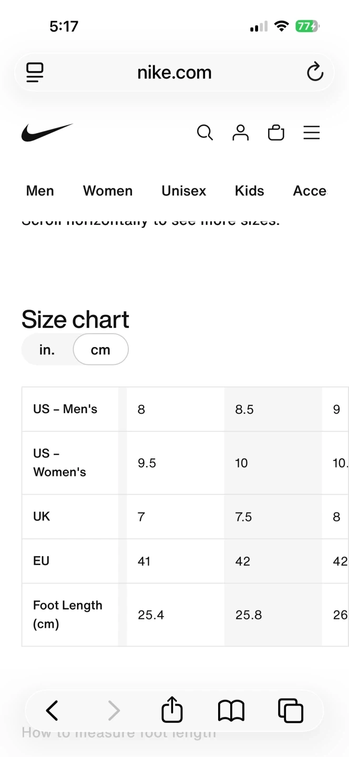Reload the page in Safari
Viewport: 349px width, 757px height.
[x=315, y=72]
